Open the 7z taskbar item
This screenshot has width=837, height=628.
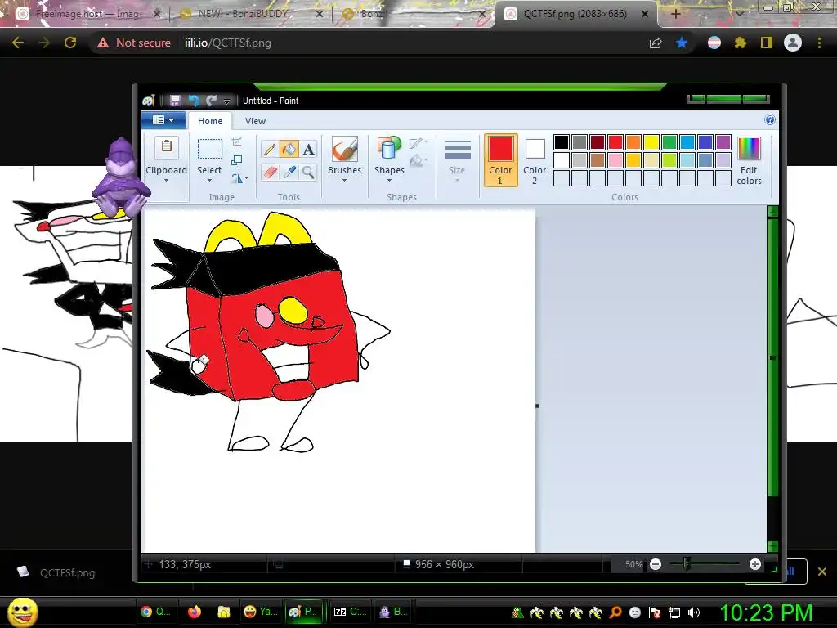tap(351, 612)
